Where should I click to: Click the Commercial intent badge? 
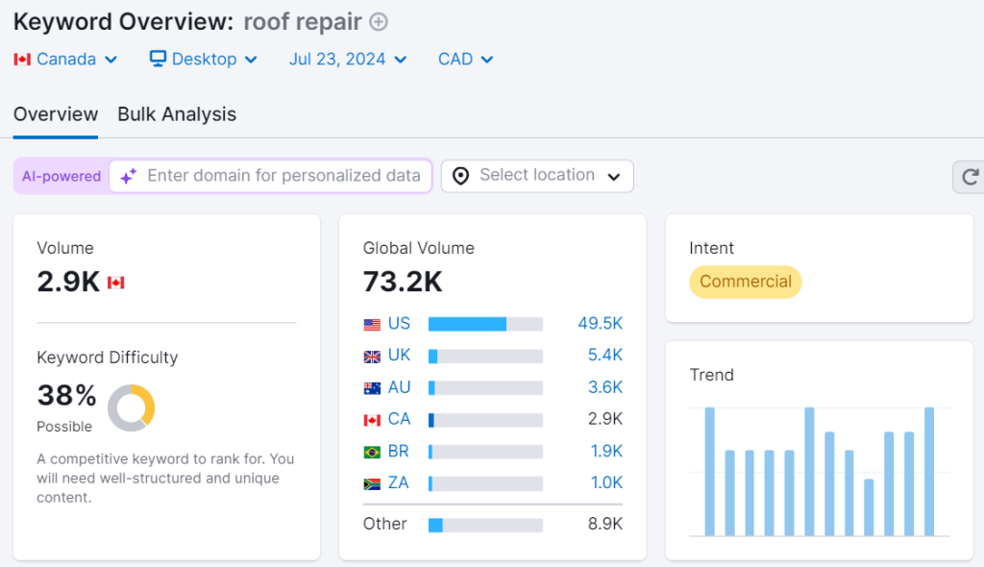coord(745,282)
